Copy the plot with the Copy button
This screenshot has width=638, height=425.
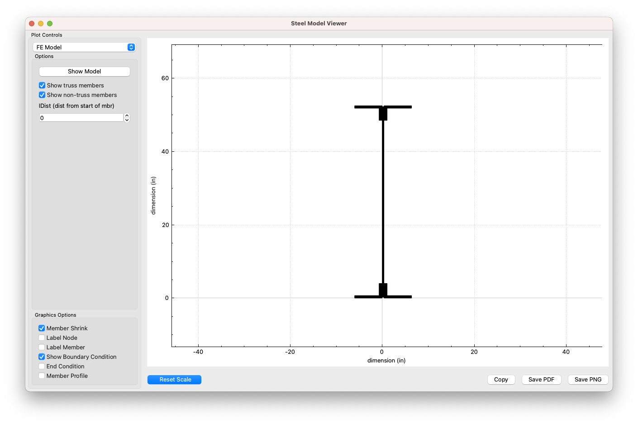[501, 380]
